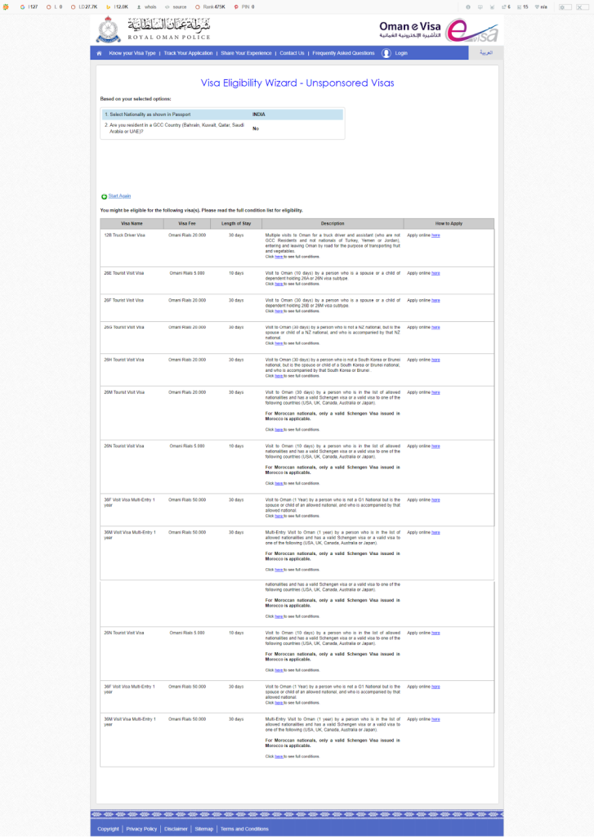Screen dimensions: 594x837
Task: Open Privacy Policy footer link
Action: point(141,829)
